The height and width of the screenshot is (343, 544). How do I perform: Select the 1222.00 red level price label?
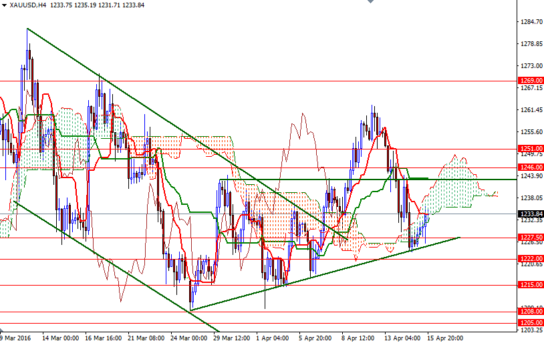pos(531,259)
